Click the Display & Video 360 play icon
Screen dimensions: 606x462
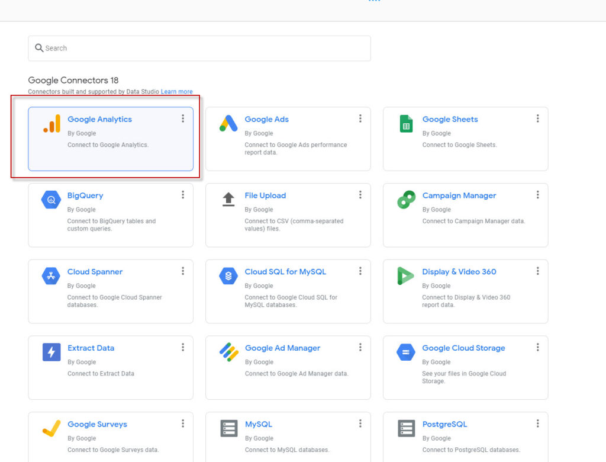(405, 276)
